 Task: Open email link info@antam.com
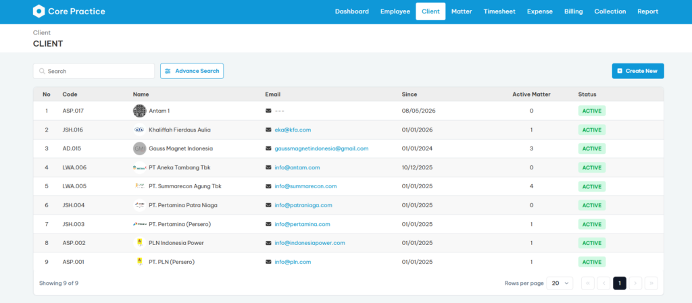click(x=297, y=168)
